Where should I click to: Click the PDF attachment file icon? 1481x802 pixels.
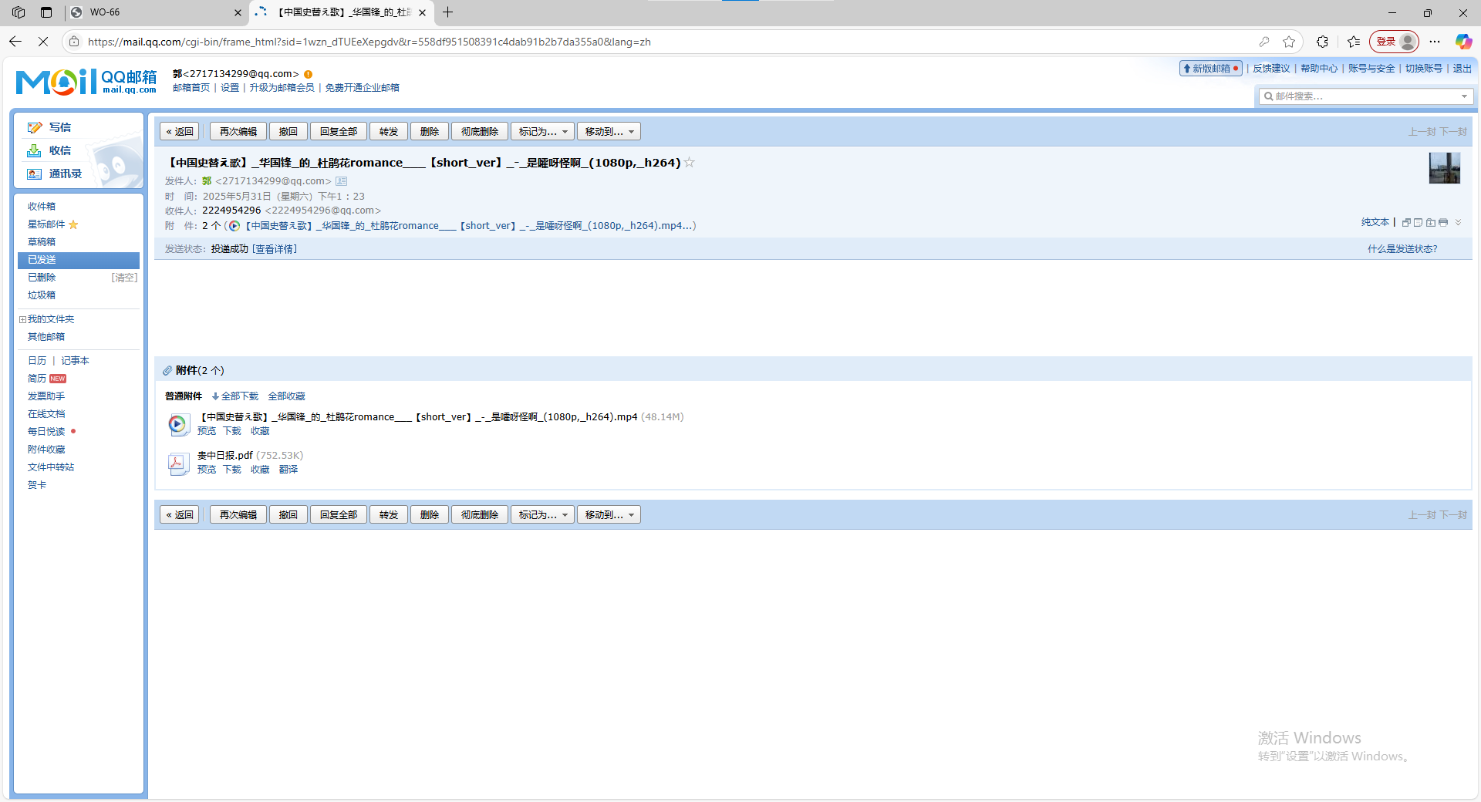[177, 463]
